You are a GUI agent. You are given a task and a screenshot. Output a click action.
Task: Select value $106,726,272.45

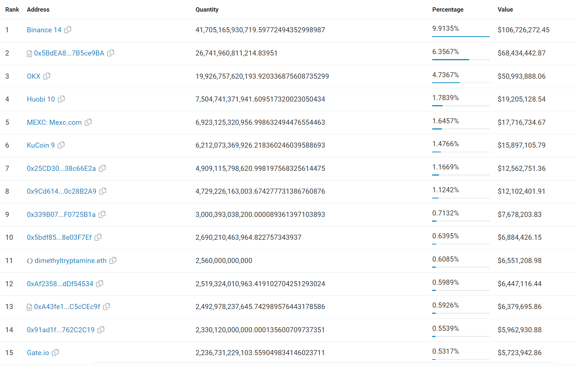tap(524, 30)
